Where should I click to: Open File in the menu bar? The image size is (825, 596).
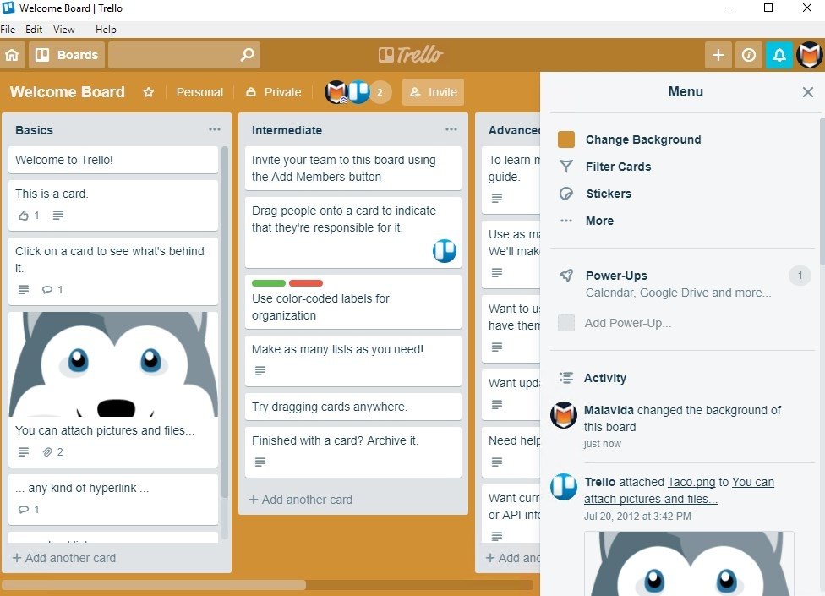[8, 30]
